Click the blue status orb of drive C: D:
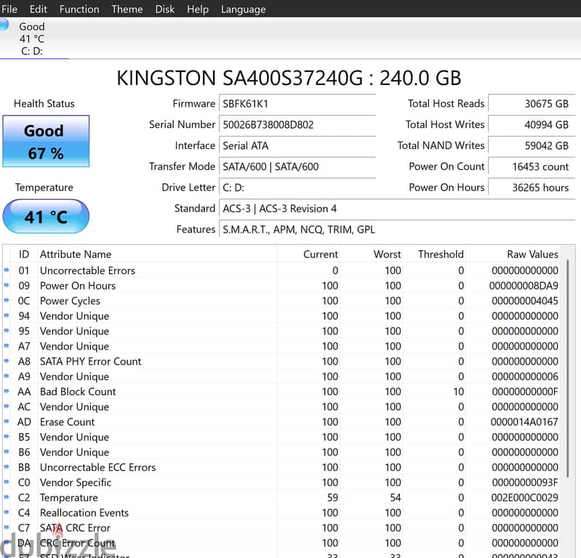This screenshot has width=581, height=558. tap(4, 25)
